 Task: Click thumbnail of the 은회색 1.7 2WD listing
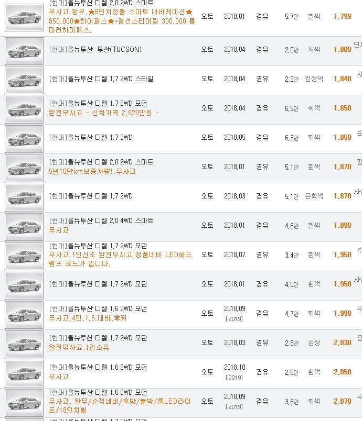point(24,197)
